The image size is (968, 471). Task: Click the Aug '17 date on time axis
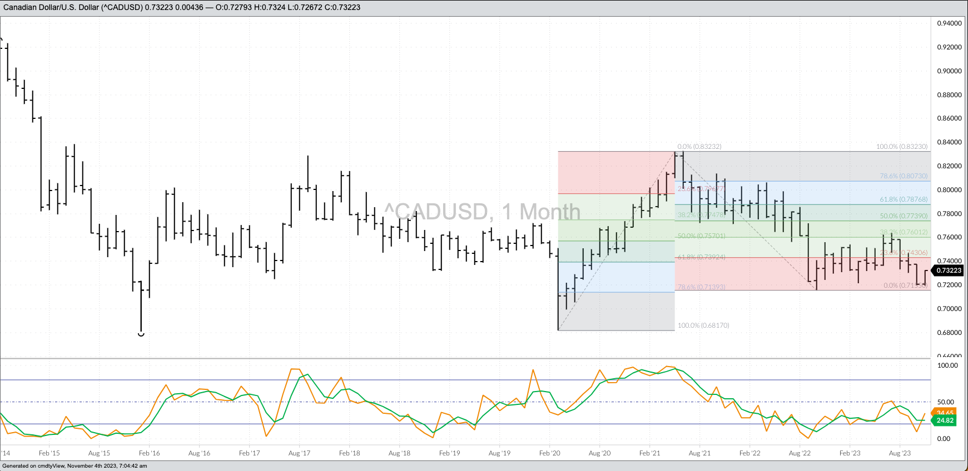299,453
